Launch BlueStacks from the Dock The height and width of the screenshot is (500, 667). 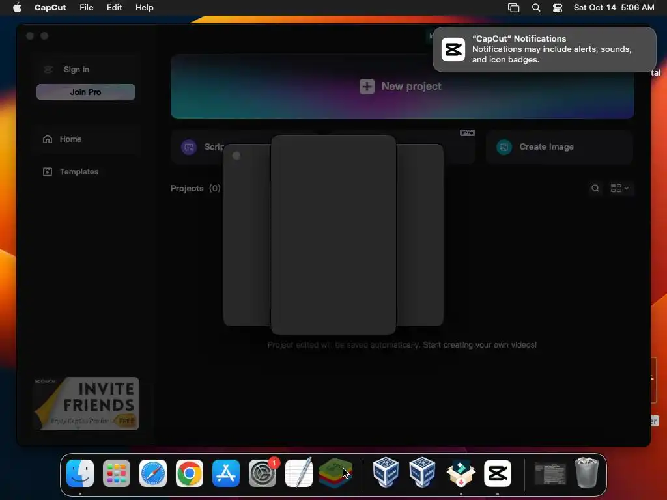pyautogui.click(x=335, y=473)
